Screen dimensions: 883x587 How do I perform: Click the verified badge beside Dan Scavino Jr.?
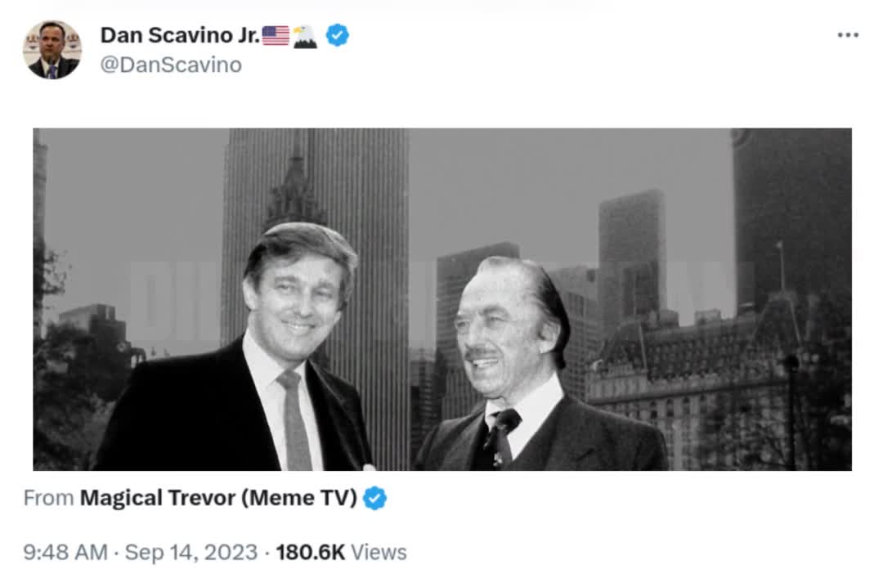pos(338,35)
